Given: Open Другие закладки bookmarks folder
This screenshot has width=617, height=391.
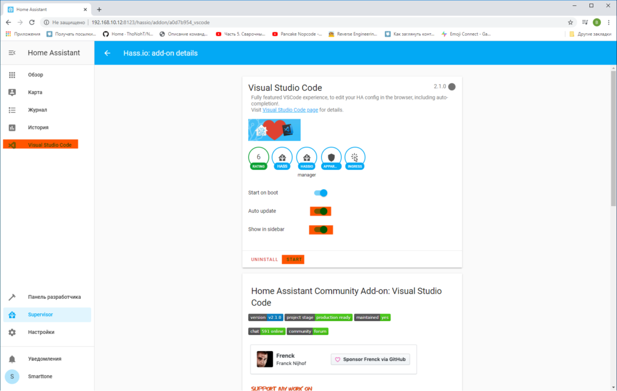Looking at the screenshot, I should coord(590,34).
